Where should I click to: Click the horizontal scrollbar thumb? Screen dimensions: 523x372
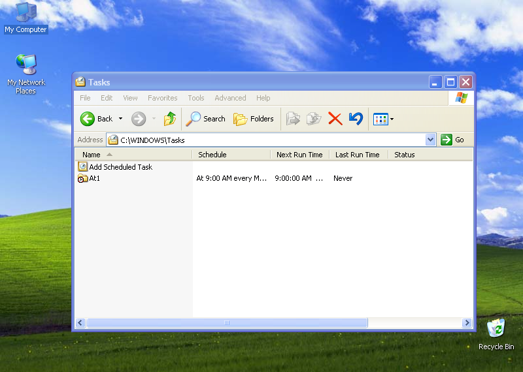coord(227,322)
